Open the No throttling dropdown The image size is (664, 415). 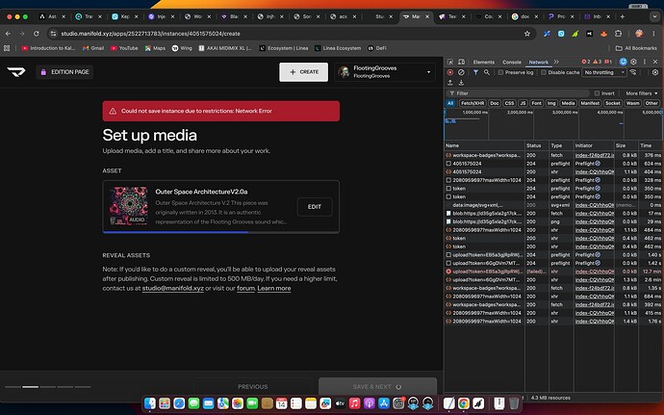click(604, 72)
